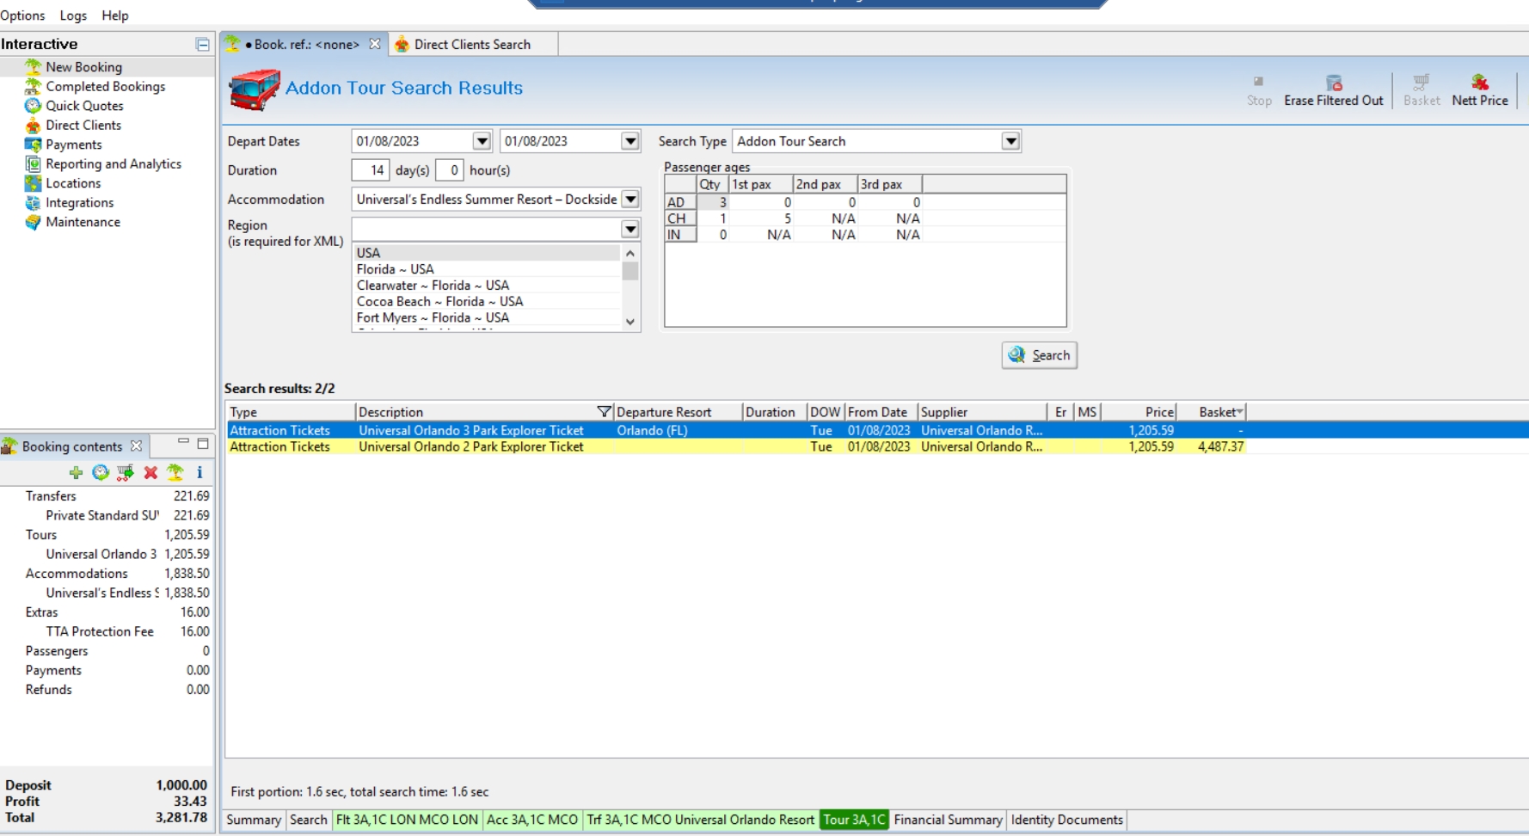Image resolution: width=1529 pixels, height=836 pixels.
Task: Close the Book. ref. <none> tab
Action: 375,44
